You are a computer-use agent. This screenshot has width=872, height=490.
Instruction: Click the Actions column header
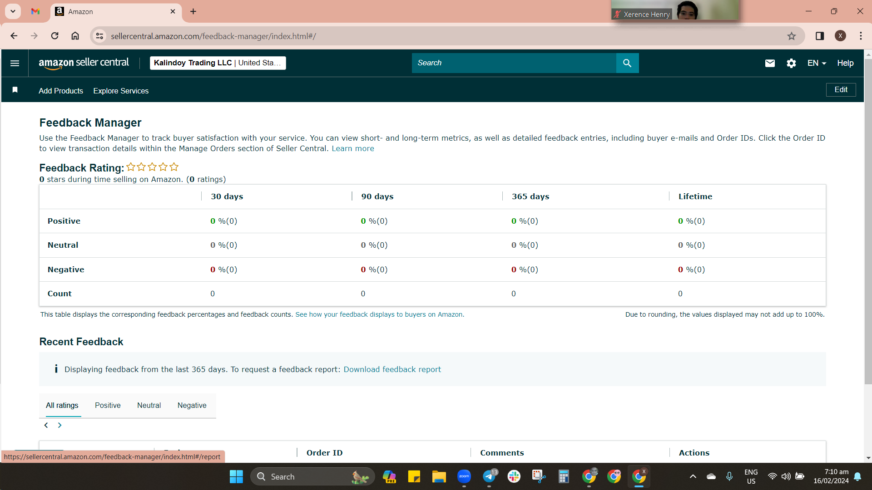coord(694,453)
